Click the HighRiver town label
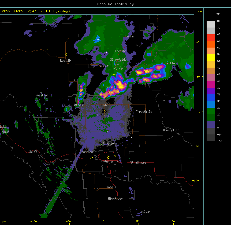Screen dimensions: 231x225 tap(115, 199)
